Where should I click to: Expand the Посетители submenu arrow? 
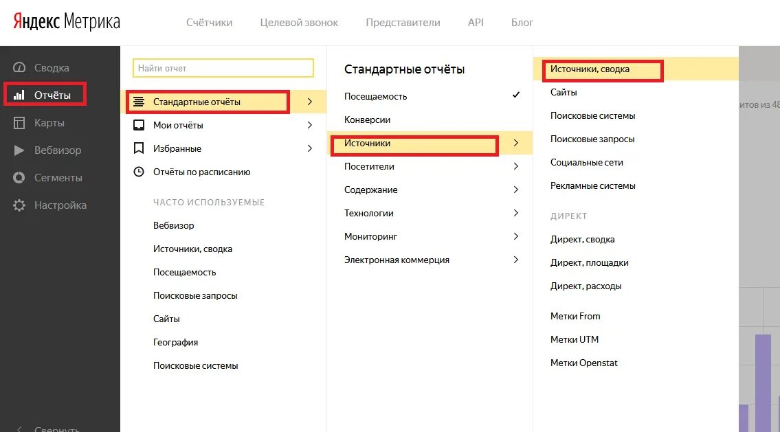pos(516,166)
